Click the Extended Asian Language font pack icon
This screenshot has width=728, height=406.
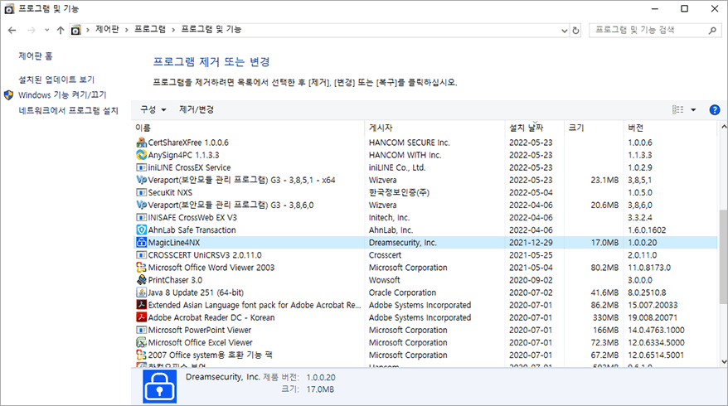pos(141,305)
